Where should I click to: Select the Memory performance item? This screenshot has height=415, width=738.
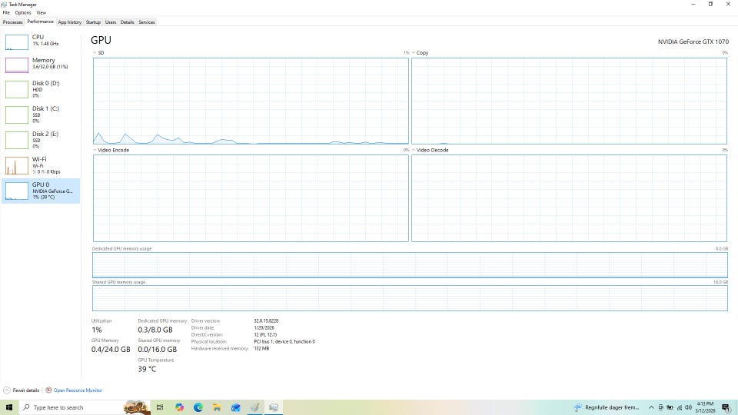pyautogui.click(x=41, y=65)
